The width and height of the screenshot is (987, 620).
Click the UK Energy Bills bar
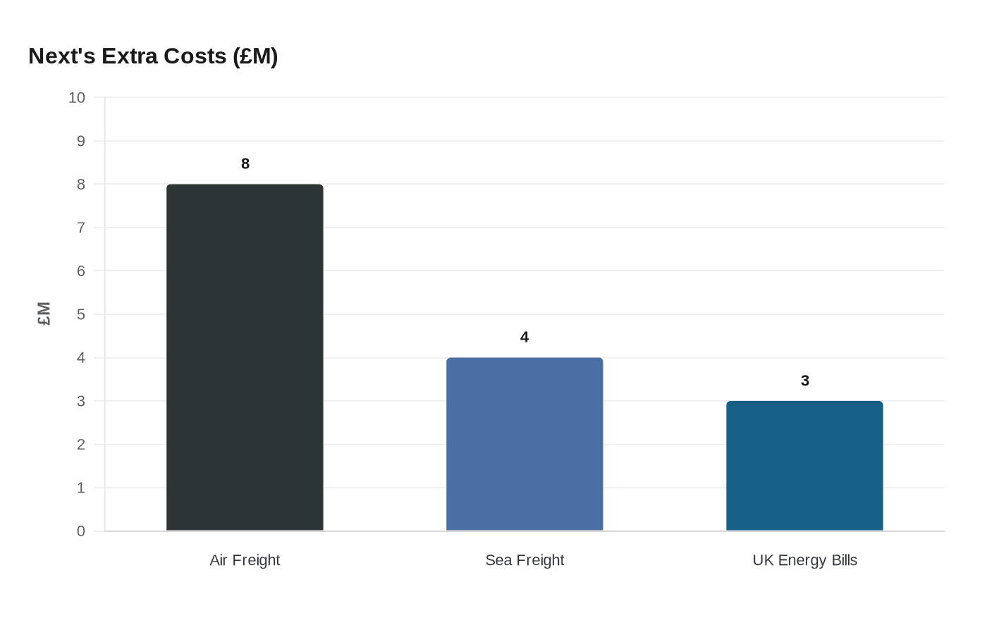click(x=804, y=466)
